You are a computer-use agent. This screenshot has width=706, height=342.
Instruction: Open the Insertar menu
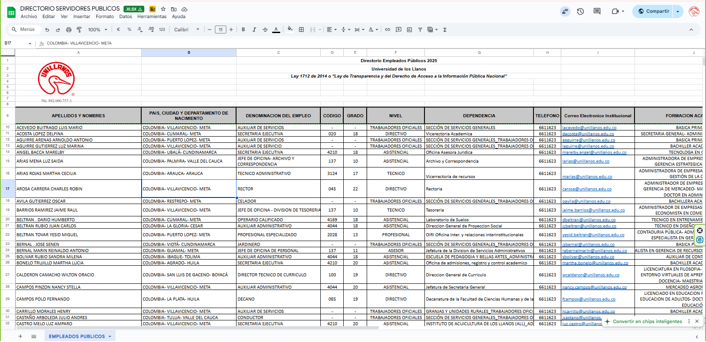(82, 16)
